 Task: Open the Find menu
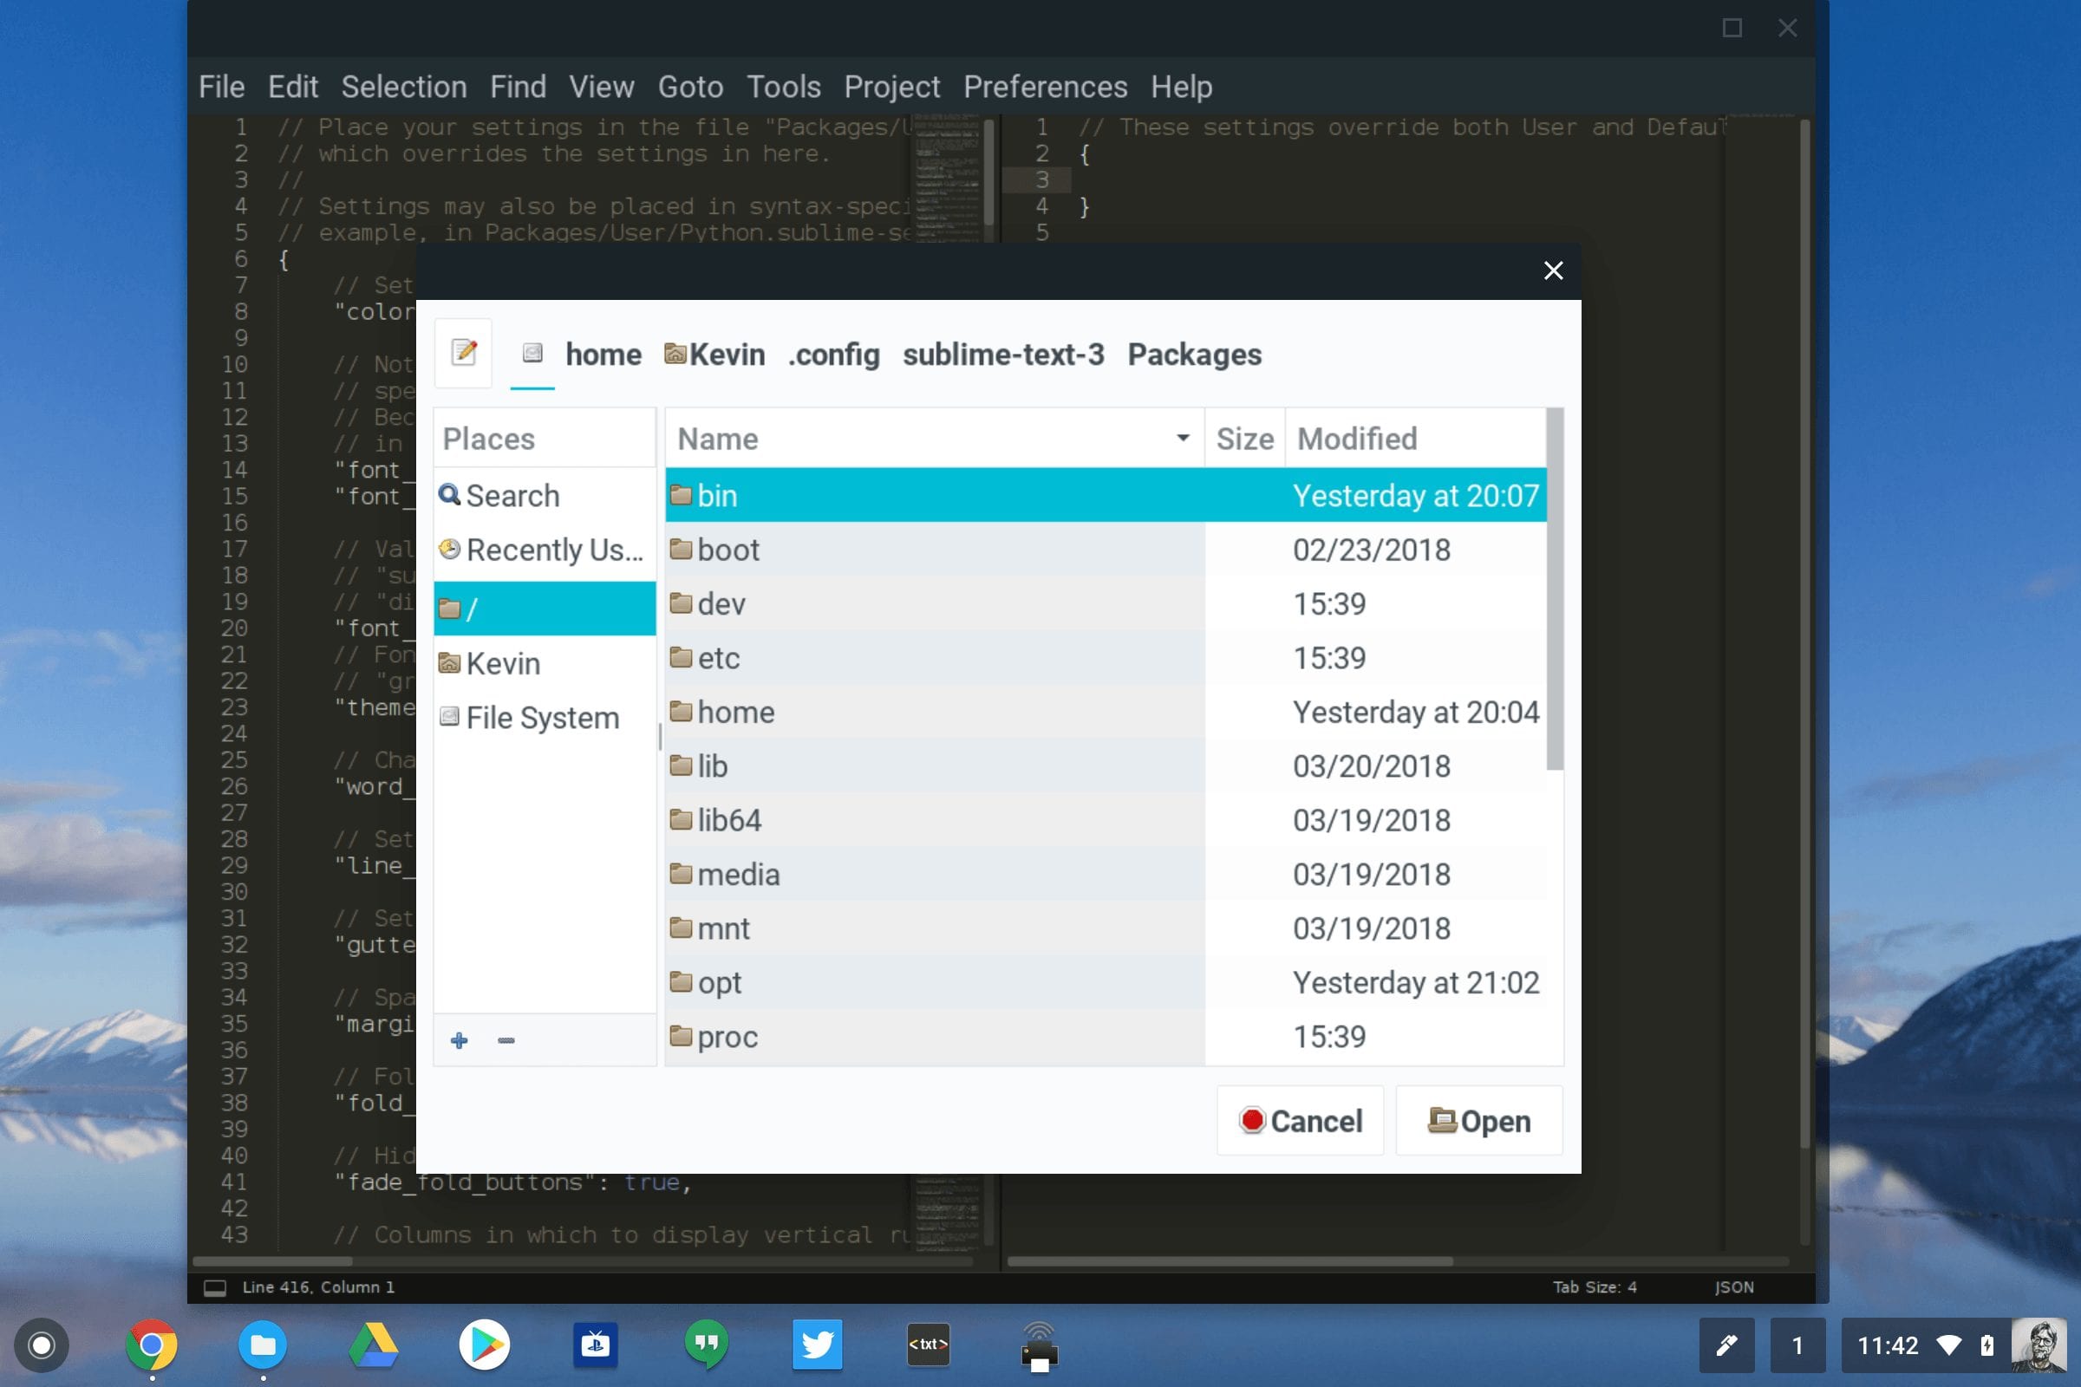coord(519,87)
